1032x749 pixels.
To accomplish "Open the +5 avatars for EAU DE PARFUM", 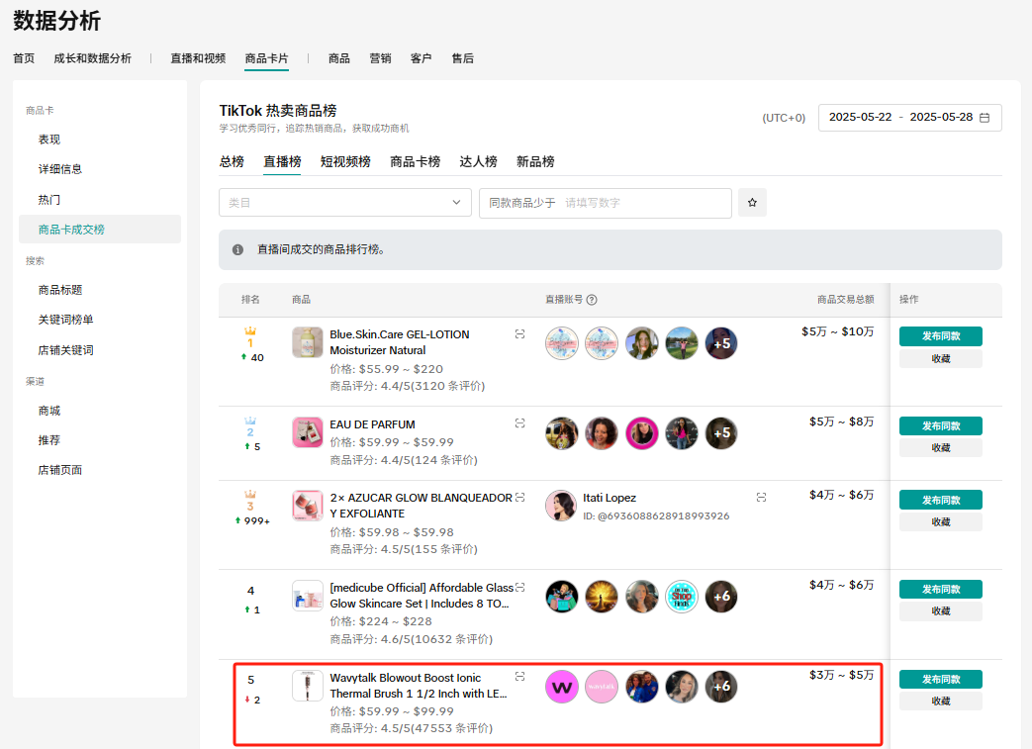I will (720, 432).
